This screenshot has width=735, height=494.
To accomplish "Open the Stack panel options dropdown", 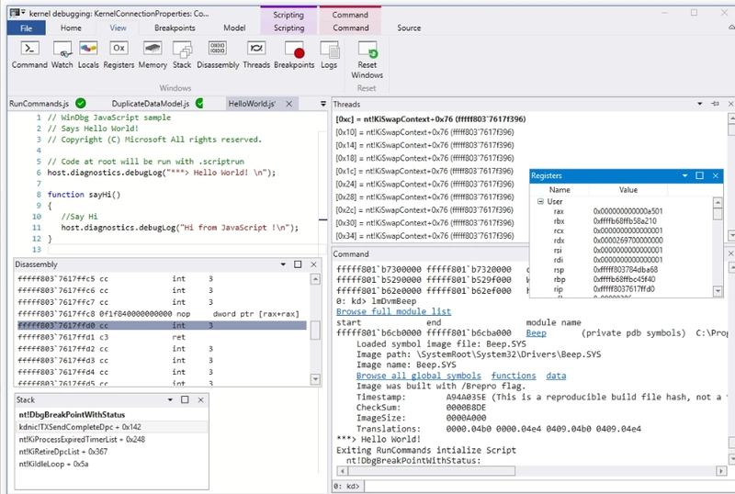I will click(170, 399).
